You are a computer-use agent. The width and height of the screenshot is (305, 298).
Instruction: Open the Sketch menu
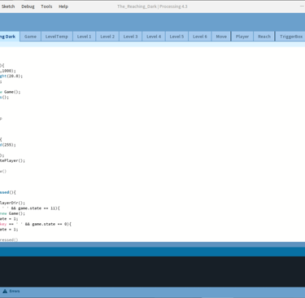(8, 7)
